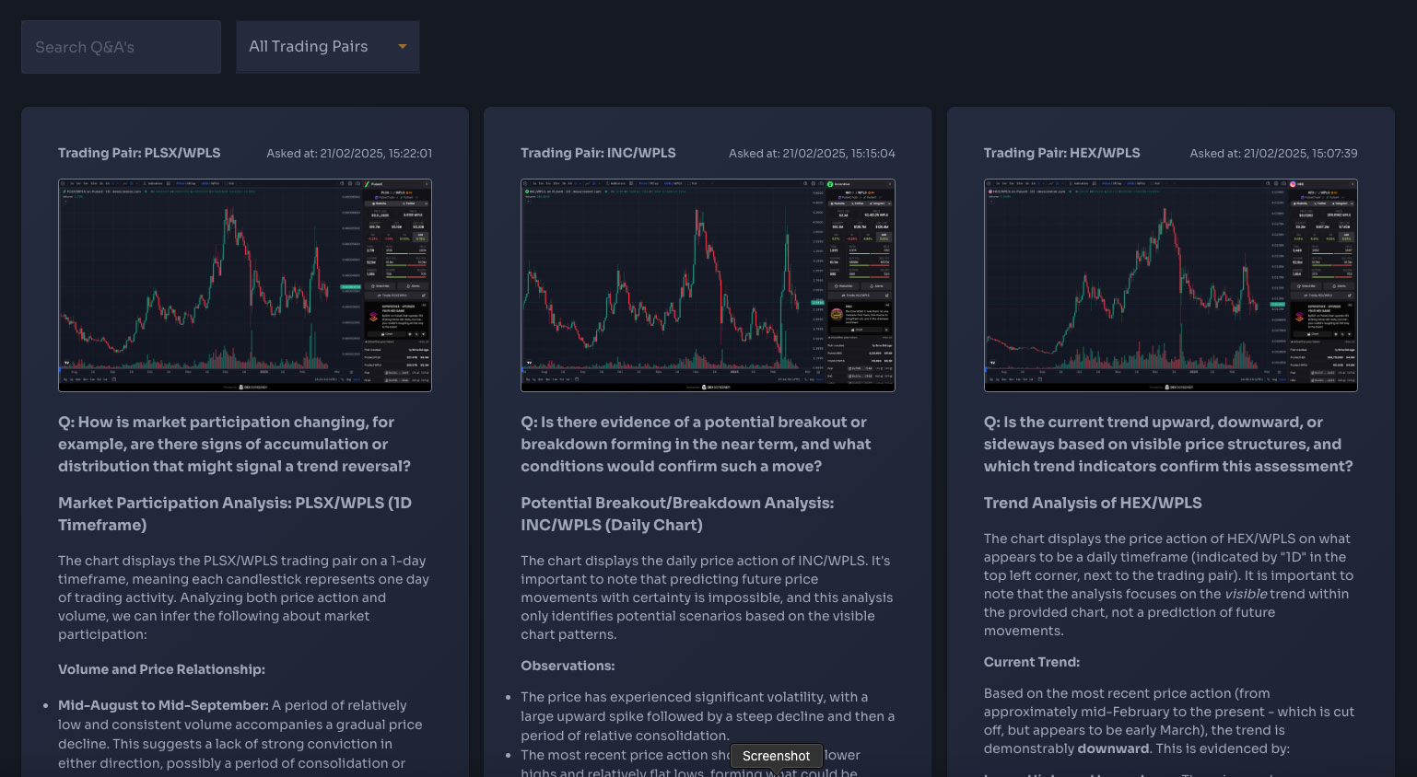The height and width of the screenshot is (777, 1417).
Task: Toggle USD/WPLS currency on the INC/WPLS chart
Action: (x=672, y=183)
